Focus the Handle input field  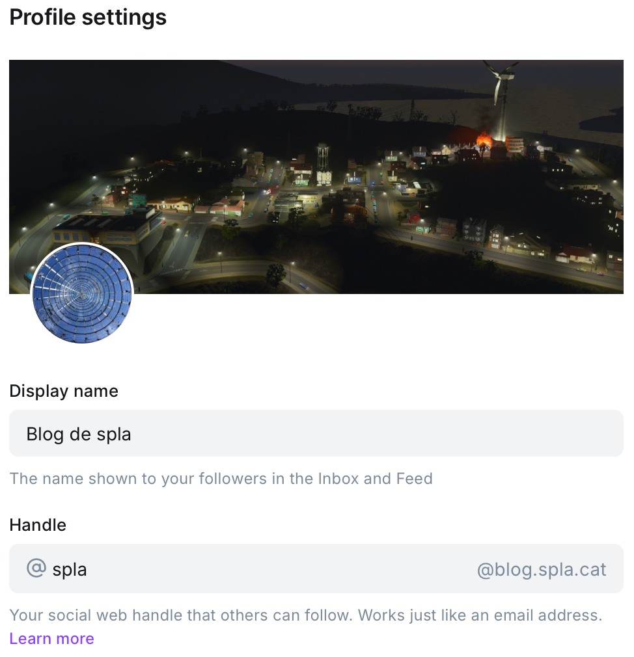[x=260, y=569]
